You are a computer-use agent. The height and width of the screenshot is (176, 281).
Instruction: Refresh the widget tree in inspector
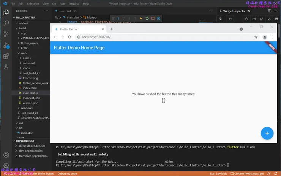click(x=230, y=19)
